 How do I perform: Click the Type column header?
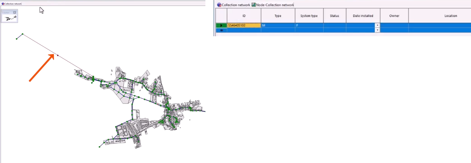278,16
